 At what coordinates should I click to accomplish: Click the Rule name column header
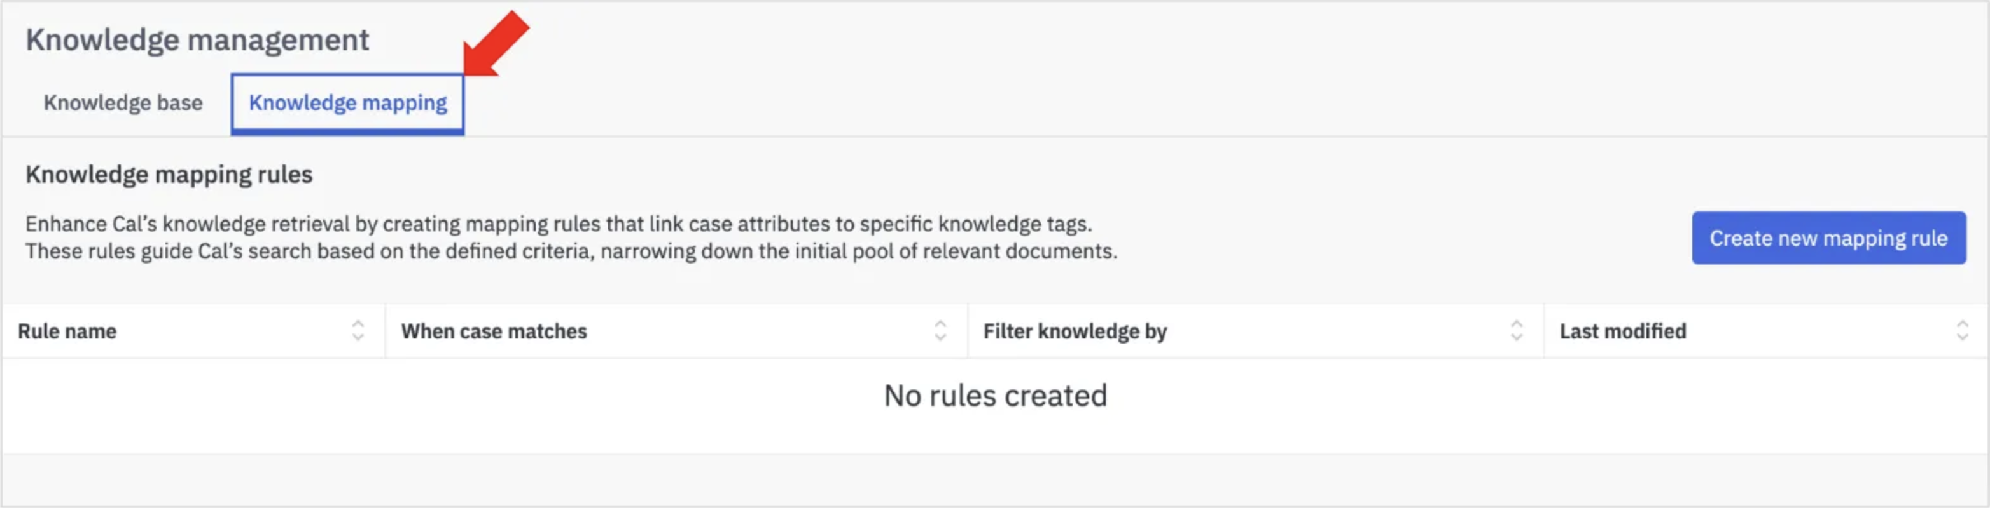(x=66, y=331)
